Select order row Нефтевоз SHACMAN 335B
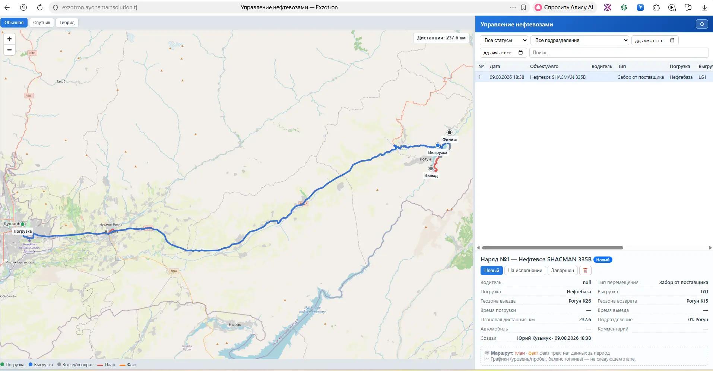The image size is (713, 371). tap(594, 77)
